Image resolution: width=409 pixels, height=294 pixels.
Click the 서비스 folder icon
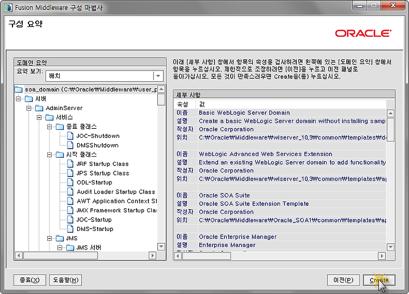pos(49,117)
